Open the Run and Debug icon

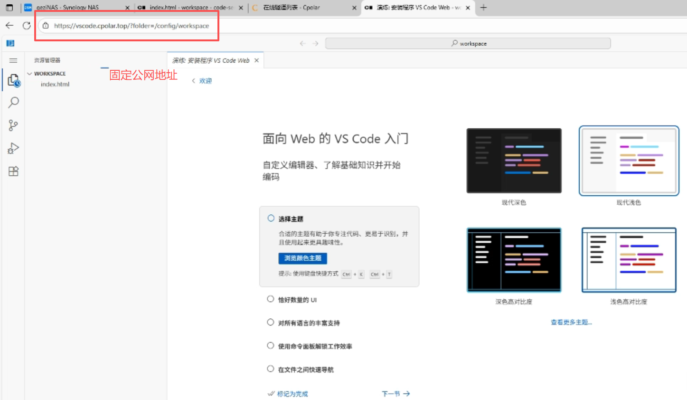[13, 148]
